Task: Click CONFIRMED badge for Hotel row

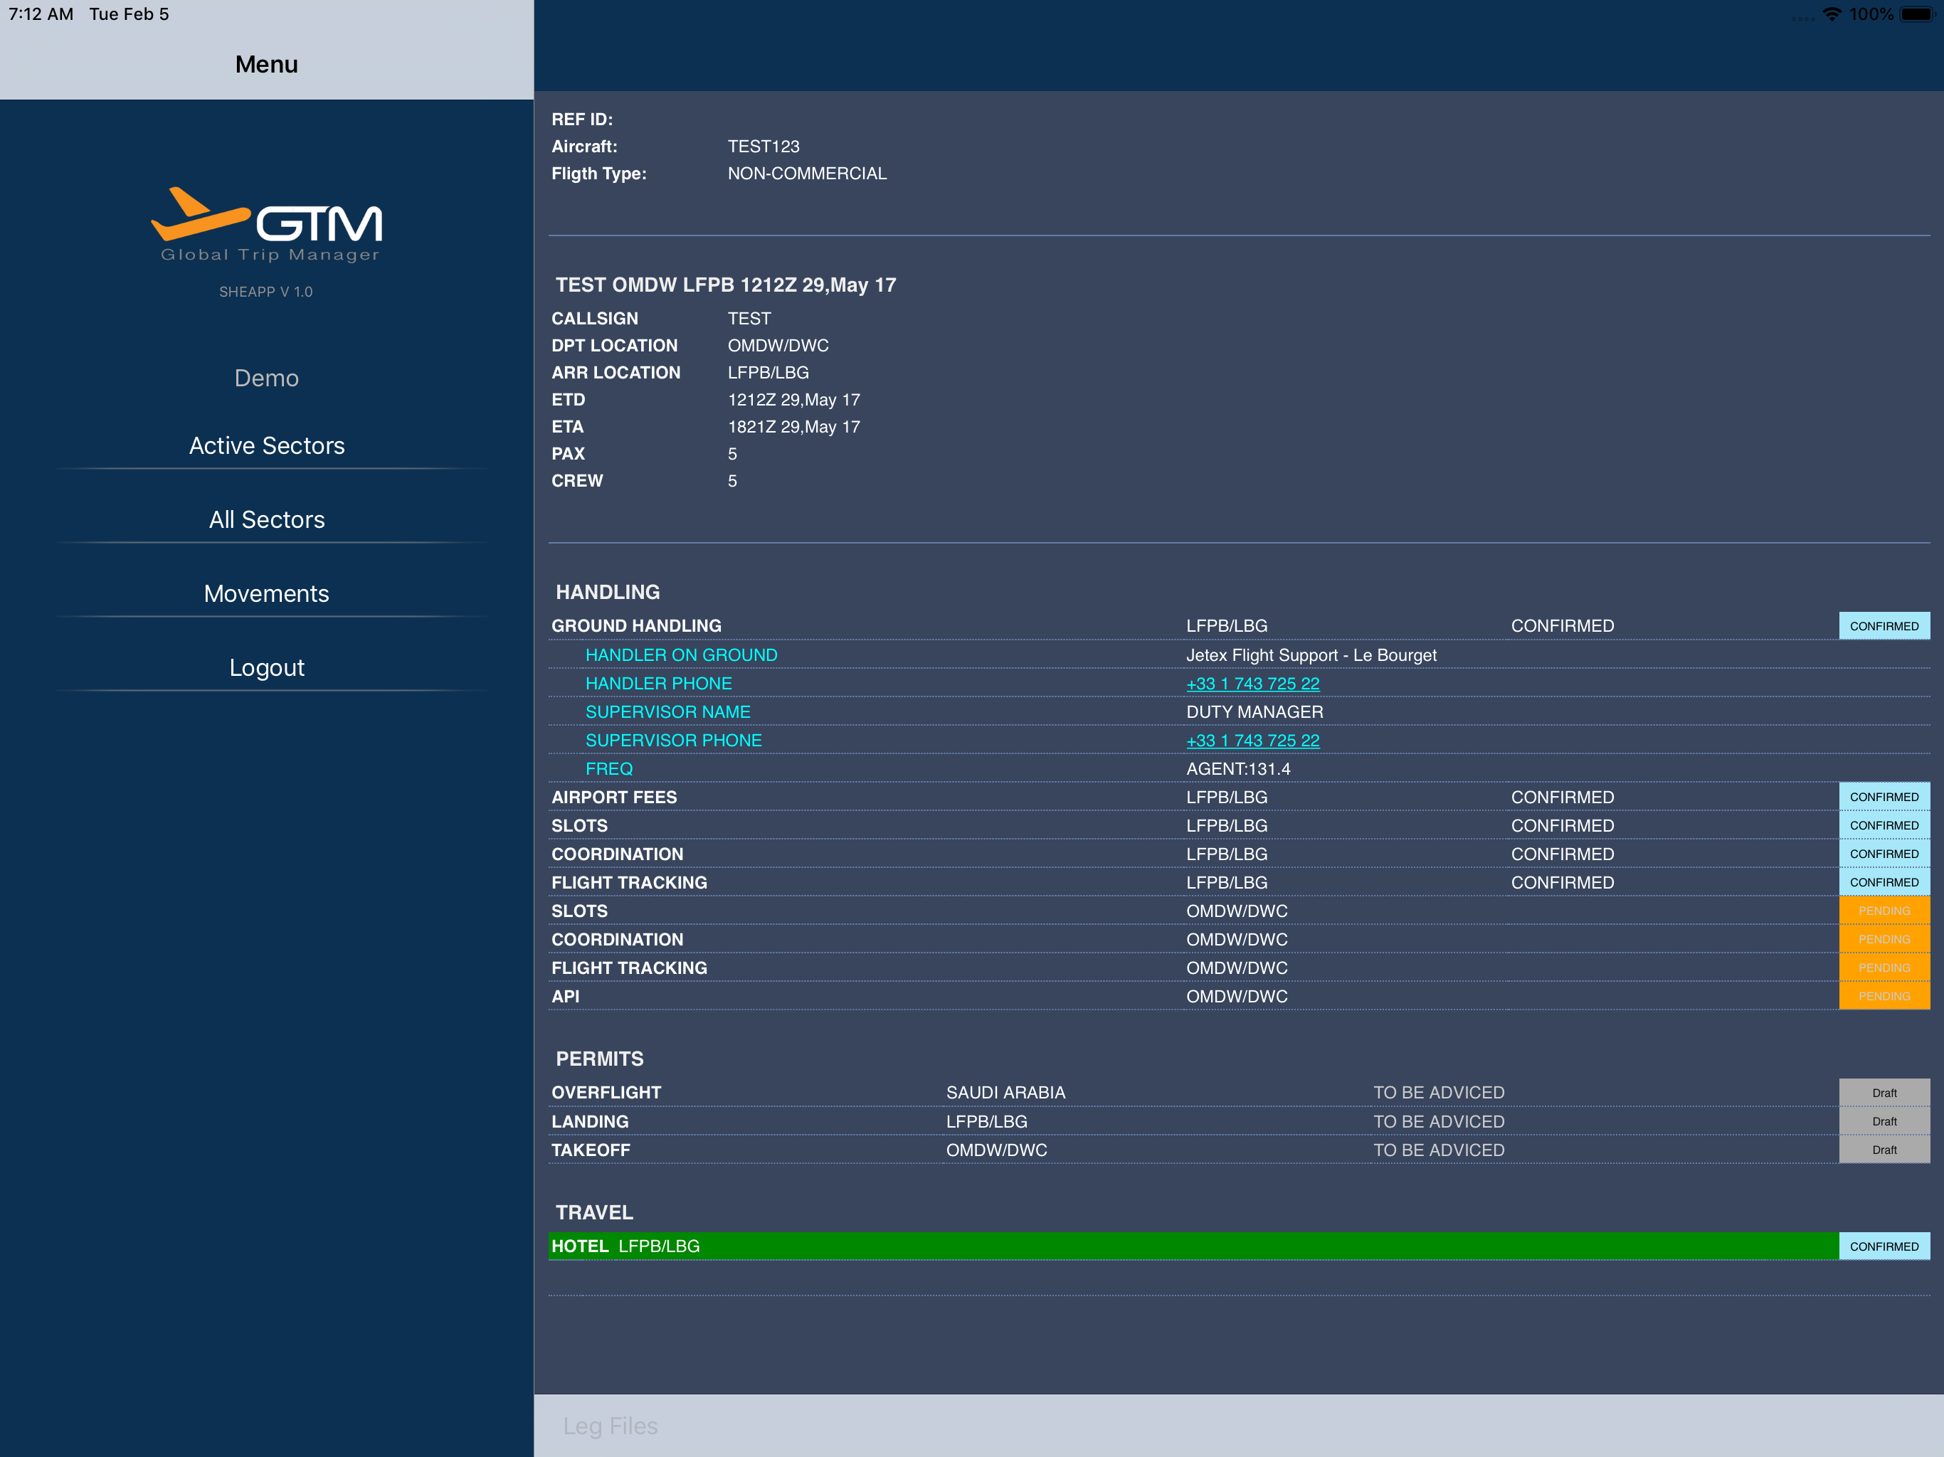Action: (1884, 1246)
